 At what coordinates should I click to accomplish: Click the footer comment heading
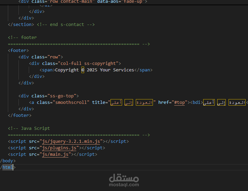pyautogui.click(x=22, y=38)
